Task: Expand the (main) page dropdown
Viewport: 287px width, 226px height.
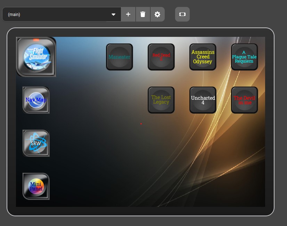Action: click(61, 14)
